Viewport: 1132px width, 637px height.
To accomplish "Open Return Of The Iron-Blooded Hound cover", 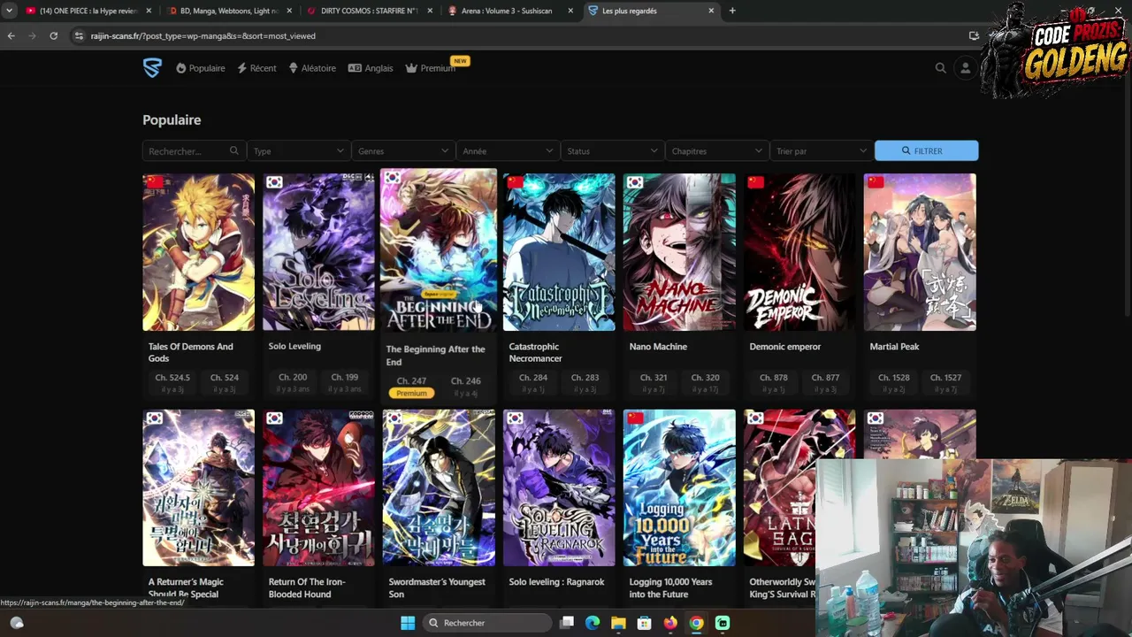I will 318,487.
